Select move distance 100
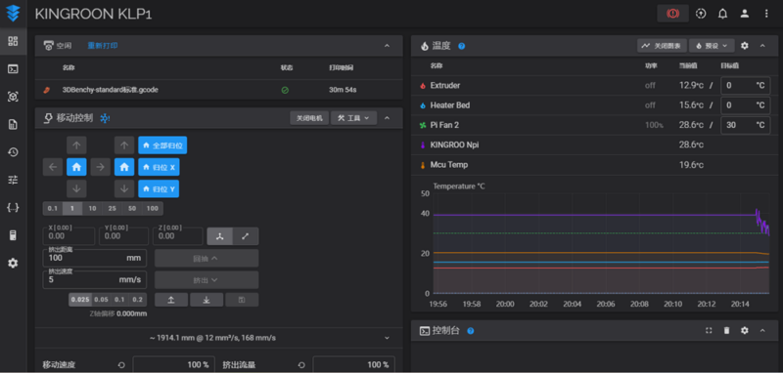The width and height of the screenshot is (783, 373). pos(153,209)
